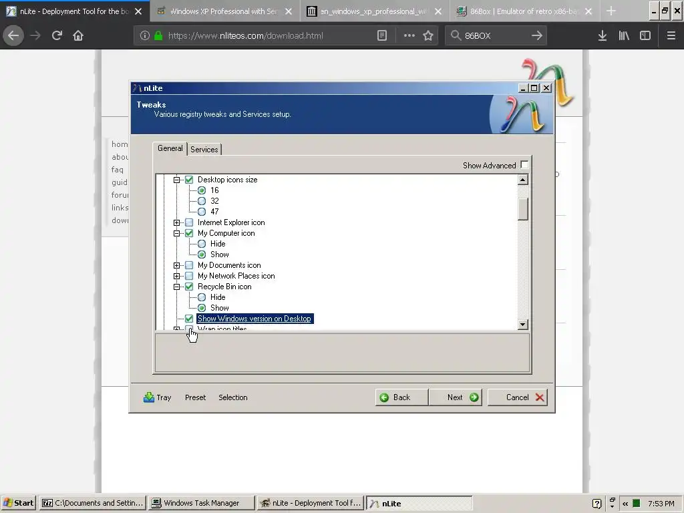The height and width of the screenshot is (513, 684).
Task: Click the Back button in nLite
Action: (401, 397)
